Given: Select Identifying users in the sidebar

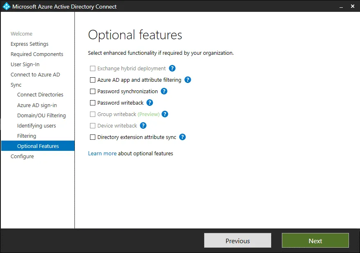Looking at the screenshot, I should [x=36, y=126].
